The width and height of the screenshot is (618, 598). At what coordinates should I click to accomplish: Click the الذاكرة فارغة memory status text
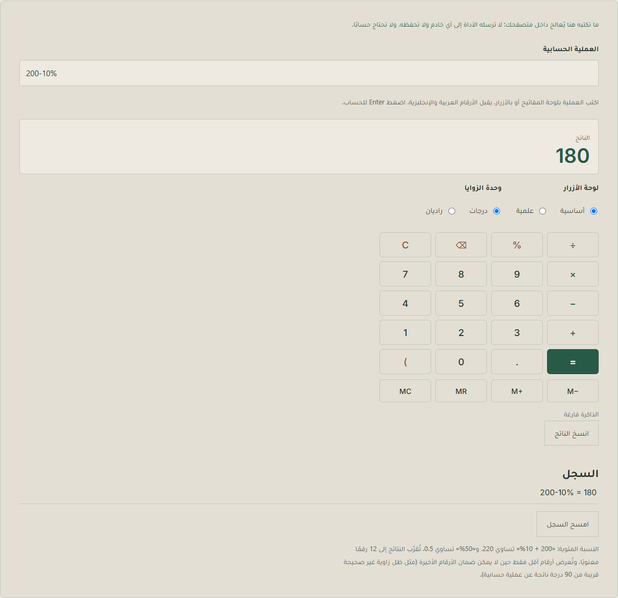pyautogui.click(x=581, y=414)
